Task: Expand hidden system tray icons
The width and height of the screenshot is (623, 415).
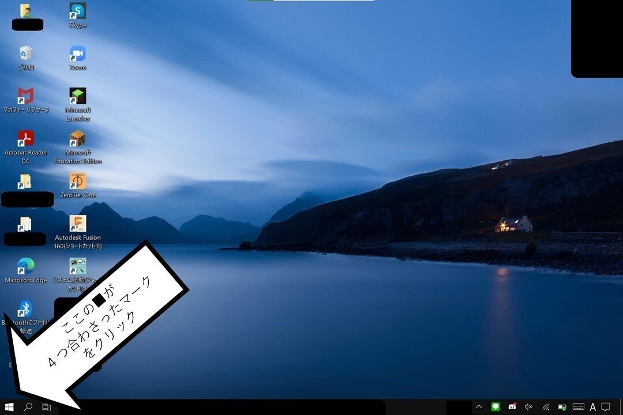Action: click(x=479, y=407)
